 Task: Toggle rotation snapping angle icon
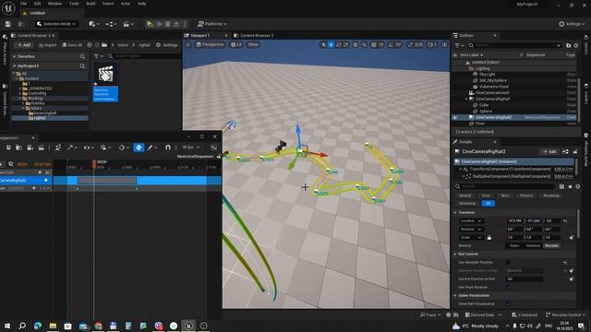click(x=391, y=44)
